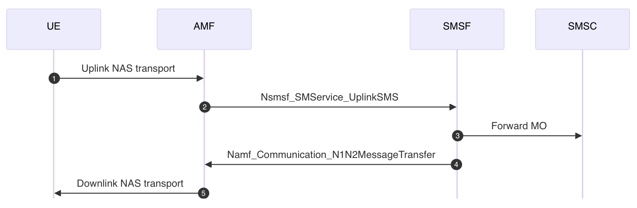Image resolution: width=637 pixels, height=208 pixels.
Task: Click the arrowhead pointing into the SMSC lifeline
Action: click(578, 136)
